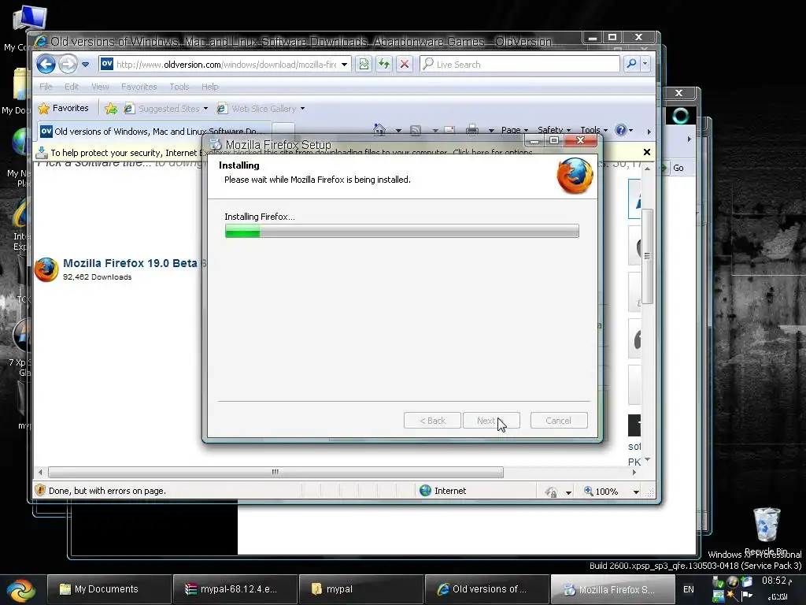This screenshot has height=605, width=806.
Task: Open the Favorites star panel button
Action: 64,108
